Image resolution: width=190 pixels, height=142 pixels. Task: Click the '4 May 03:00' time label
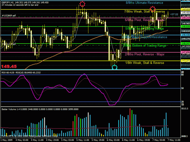pyautogui.click(x=22, y=140)
